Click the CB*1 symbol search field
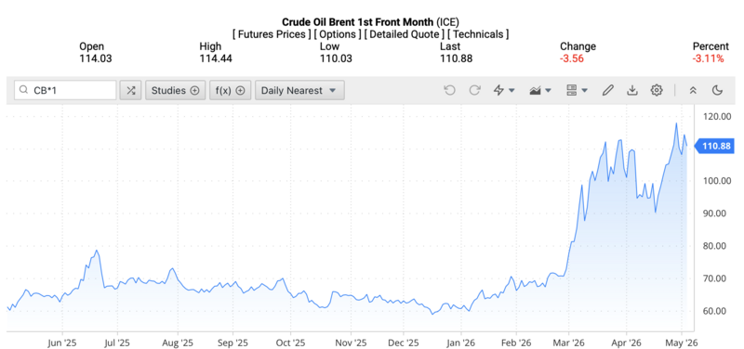Viewport: 744px width, 349px height. (x=65, y=90)
